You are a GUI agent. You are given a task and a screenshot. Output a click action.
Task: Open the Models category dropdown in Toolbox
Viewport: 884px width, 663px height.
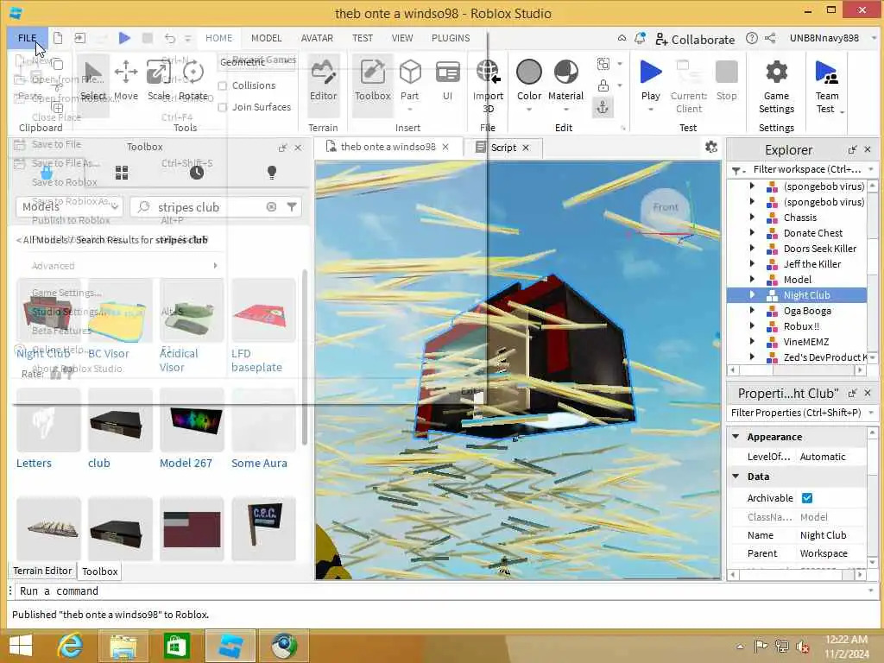[69, 207]
